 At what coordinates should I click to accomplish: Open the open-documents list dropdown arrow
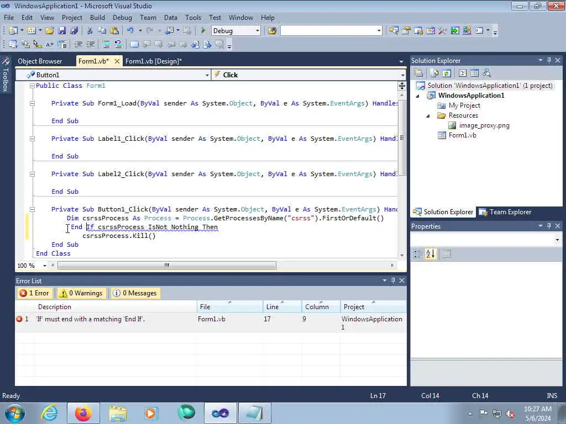[401, 62]
